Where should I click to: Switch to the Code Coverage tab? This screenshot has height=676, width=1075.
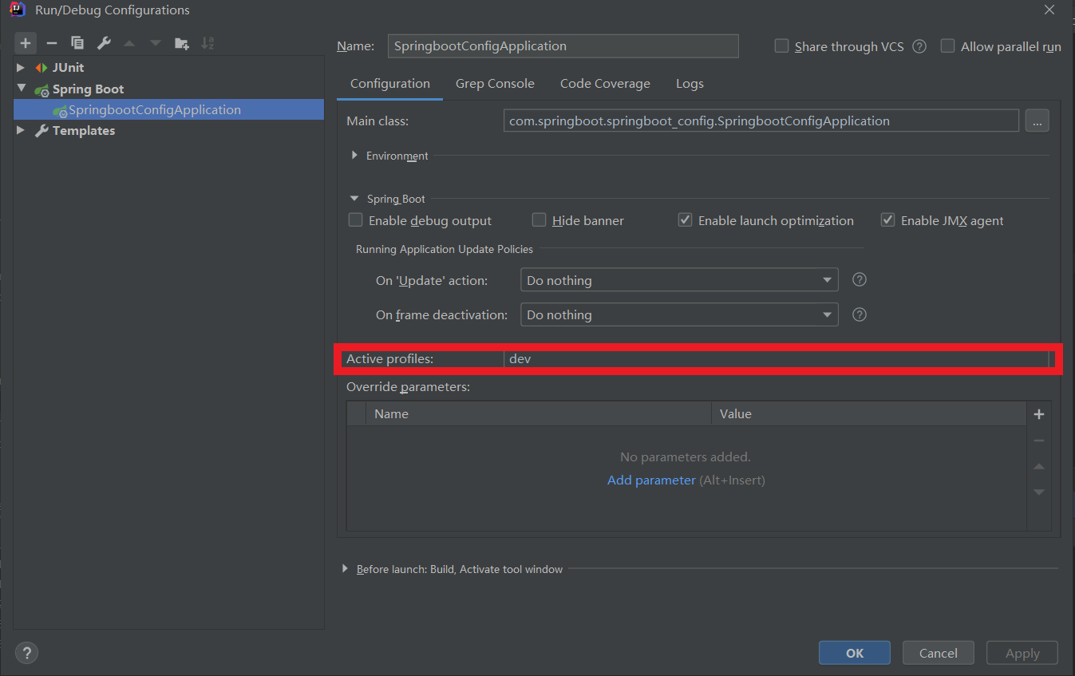605,84
